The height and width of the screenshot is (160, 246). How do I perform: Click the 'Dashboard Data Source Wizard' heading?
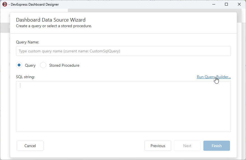pos(51,20)
